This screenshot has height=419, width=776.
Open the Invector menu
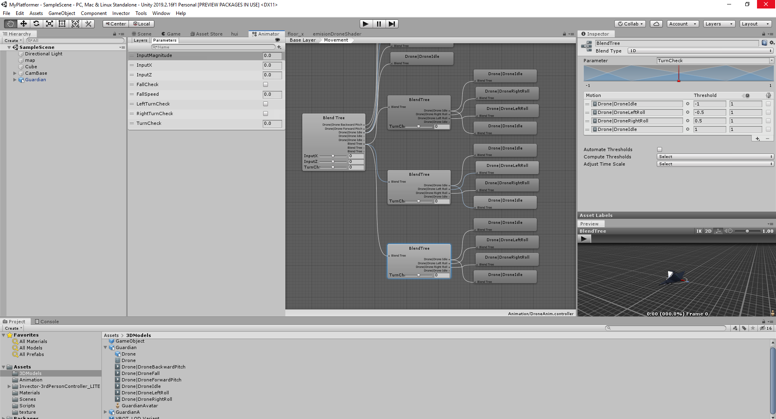(121, 13)
